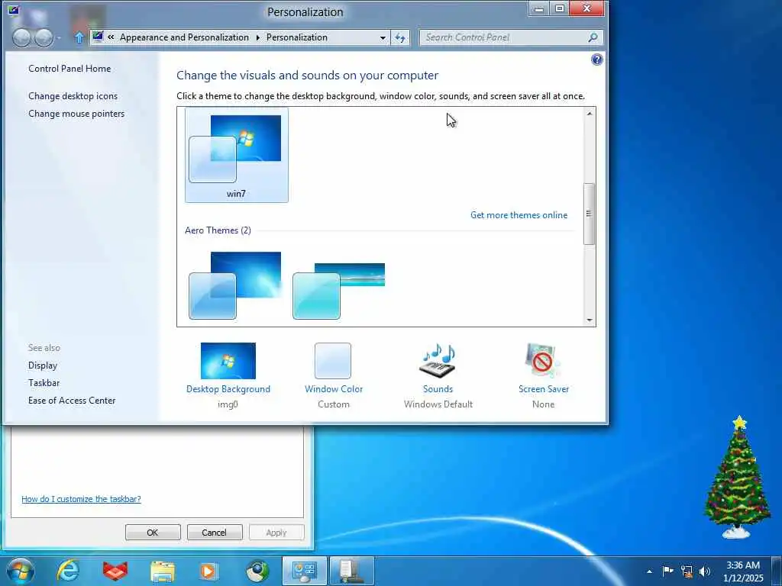Image resolution: width=782 pixels, height=586 pixels.
Task: Go back with the Back arrow button
Action: [x=21, y=38]
